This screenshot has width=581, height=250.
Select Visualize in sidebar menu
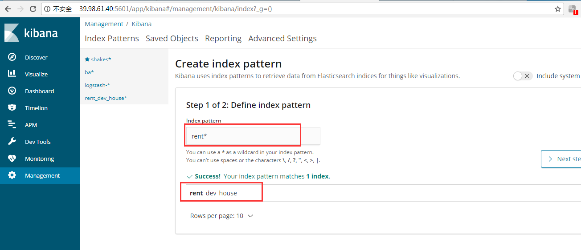(36, 74)
